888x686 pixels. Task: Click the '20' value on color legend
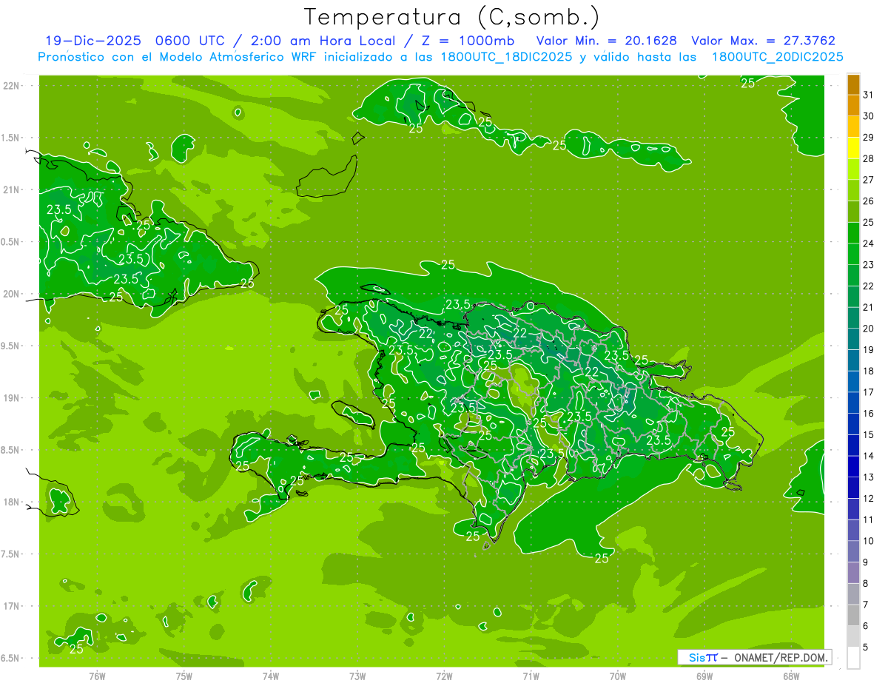(x=869, y=328)
